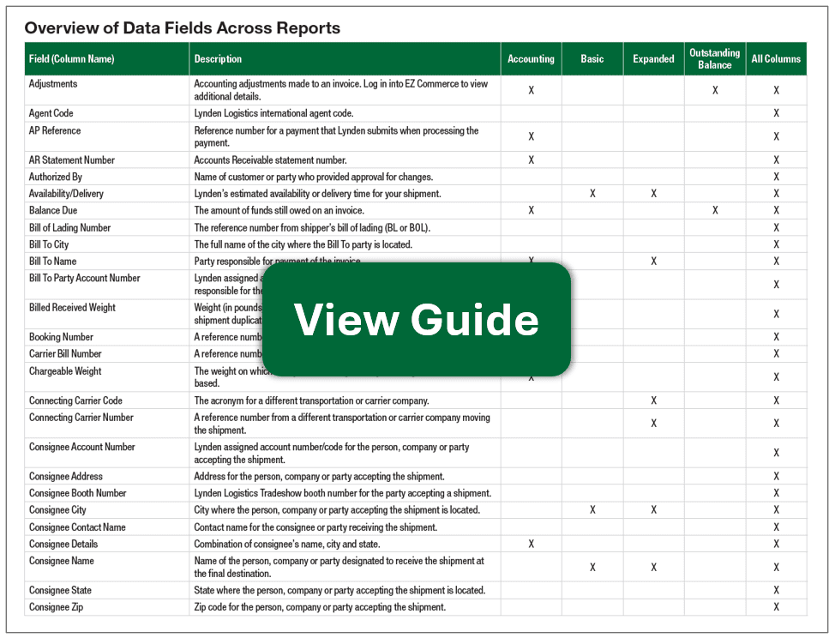Viewport: 835px width, 638px height.
Task: Select the Accounting column header
Action: pos(531,59)
